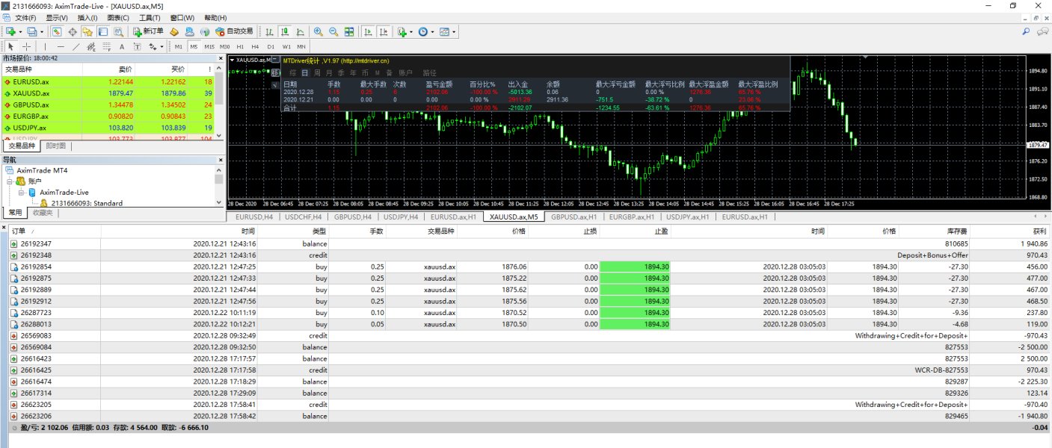
Task: Select the vertical line drawing tool
Action: point(46,46)
